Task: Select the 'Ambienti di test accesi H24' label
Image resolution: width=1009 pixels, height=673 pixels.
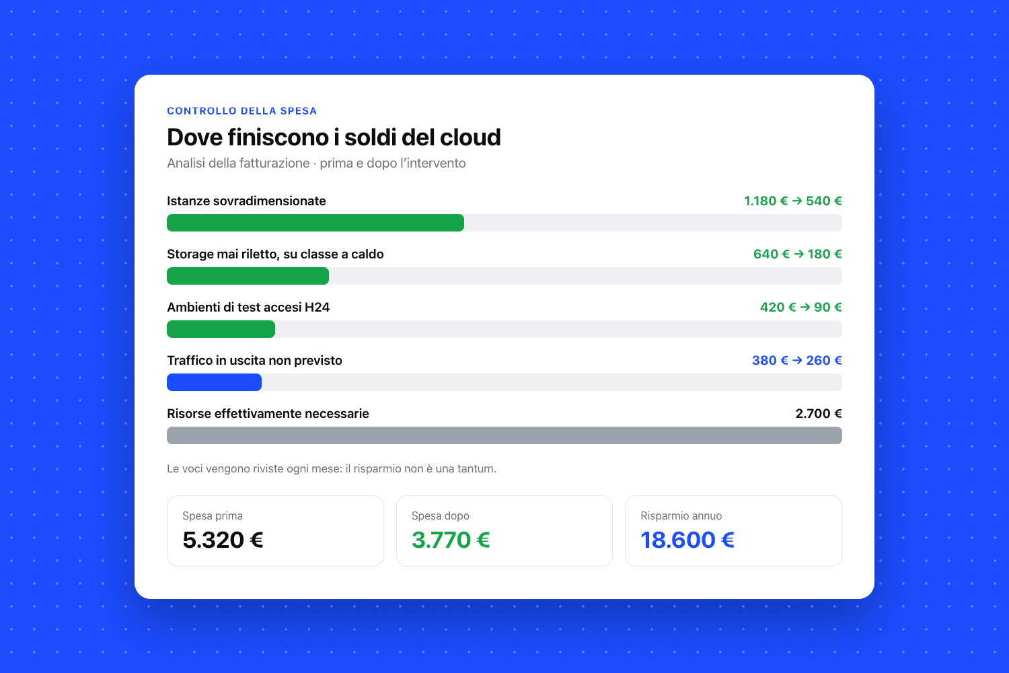Action: click(x=248, y=307)
